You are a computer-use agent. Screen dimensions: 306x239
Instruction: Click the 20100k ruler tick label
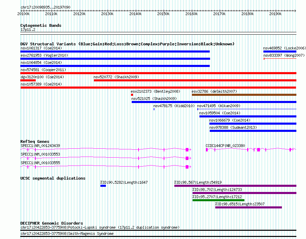point(23,14)
